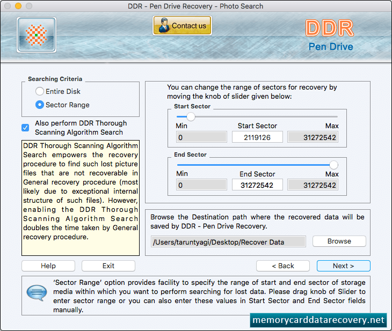This screenshot has width=392, height=331.
Task: Click the destination path field
Action: point(228,242)
